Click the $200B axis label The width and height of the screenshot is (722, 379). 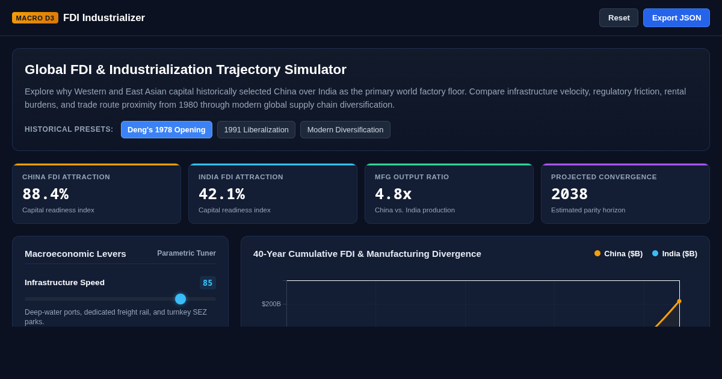point(271,304)
